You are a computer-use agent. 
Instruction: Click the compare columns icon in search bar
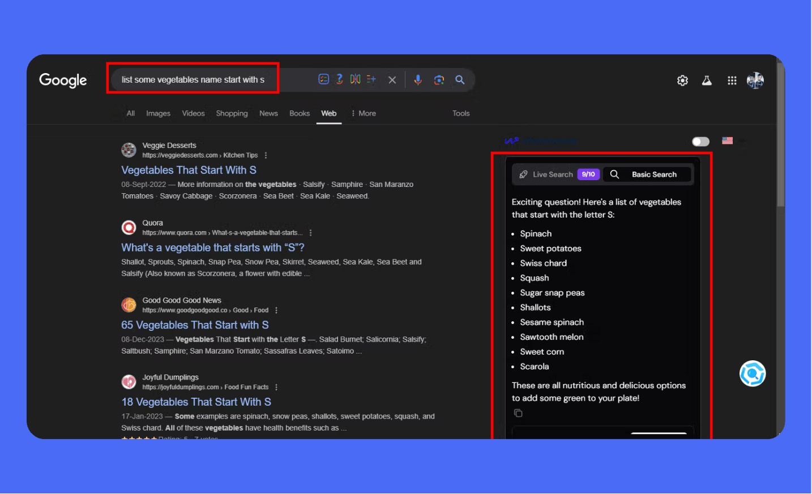point(355,79)
